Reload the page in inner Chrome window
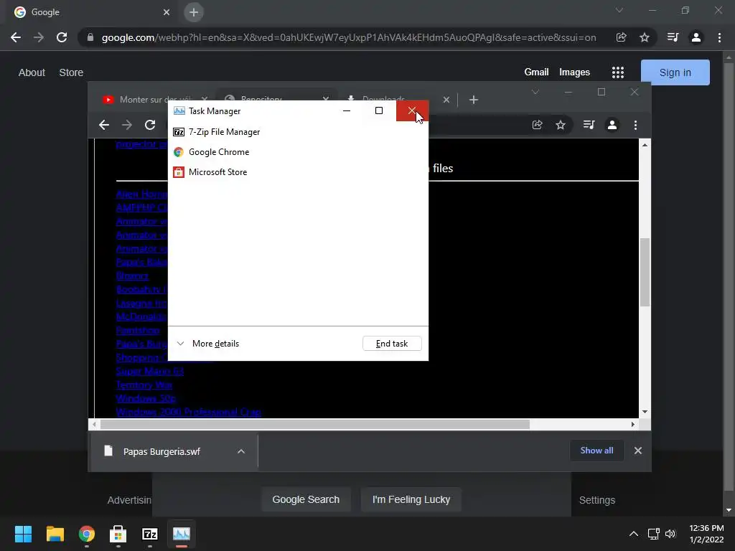The height and width of the screenshot is (551, 735). (x=150, y=125)
